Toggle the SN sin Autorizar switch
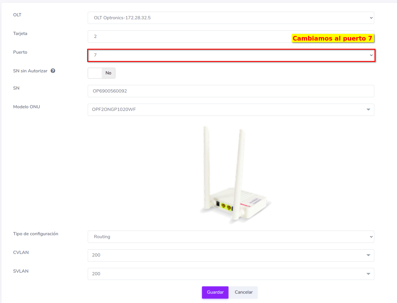Image resolution: width=397 pixels, height=303 pixels. (101, 73)
